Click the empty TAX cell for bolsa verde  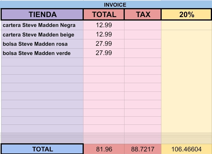pyautogui.click(x=143, y=53)
